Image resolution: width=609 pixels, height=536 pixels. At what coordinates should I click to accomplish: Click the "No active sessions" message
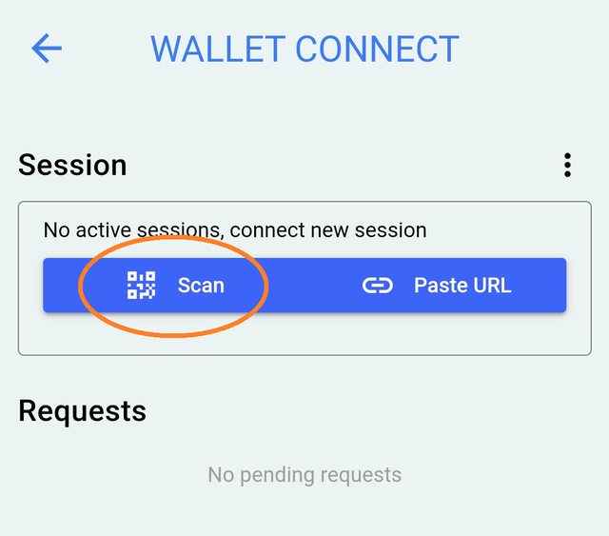click(131, 229)
